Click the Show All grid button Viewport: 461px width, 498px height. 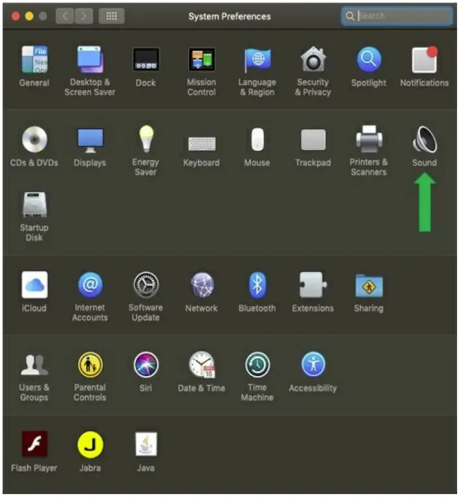coord(111,16)
